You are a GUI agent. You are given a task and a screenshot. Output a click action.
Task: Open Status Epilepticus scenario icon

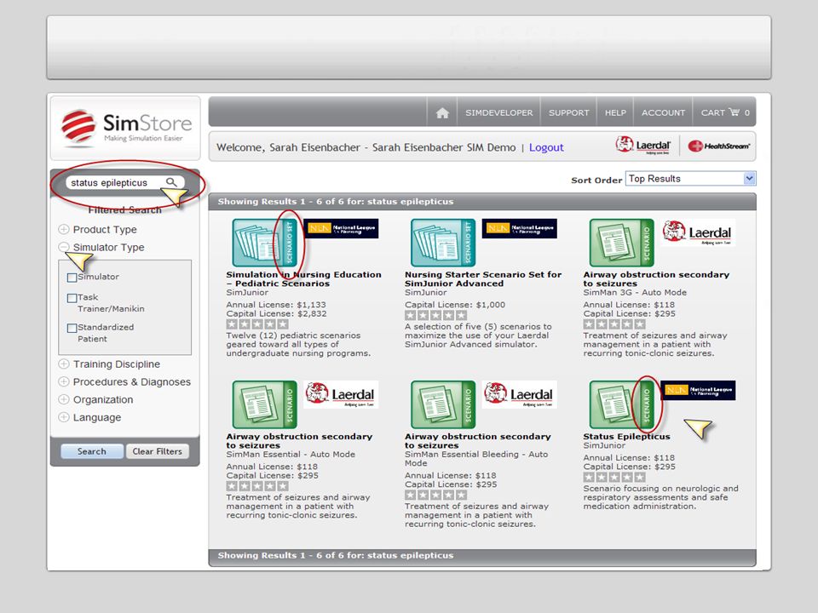click(x=621, y=404)
